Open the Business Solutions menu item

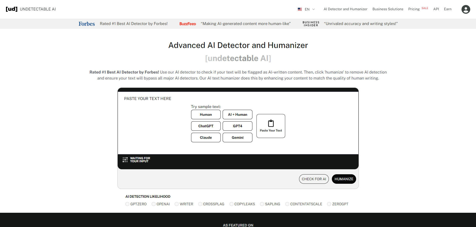[x=388, y=9]
